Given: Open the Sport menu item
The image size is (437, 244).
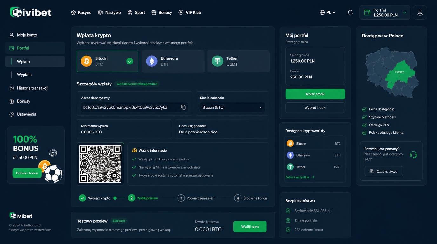Looking at the screenshot, I should pyautogui.click(x=136, y=13).
